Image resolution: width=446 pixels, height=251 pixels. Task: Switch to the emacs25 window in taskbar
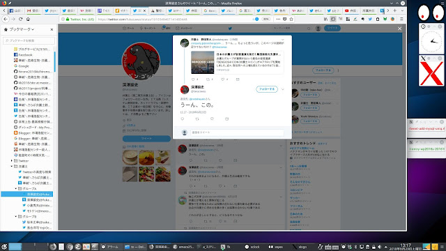183,247
